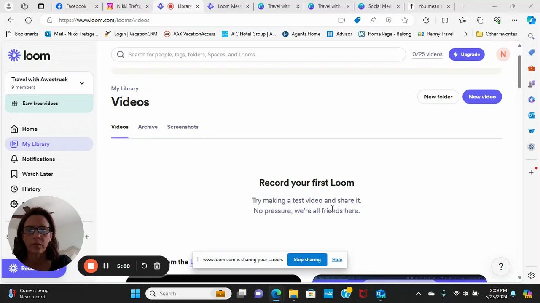Pause the Loom recording
Viewport: 540px width, 303px height.
click(x=106, y=266)
